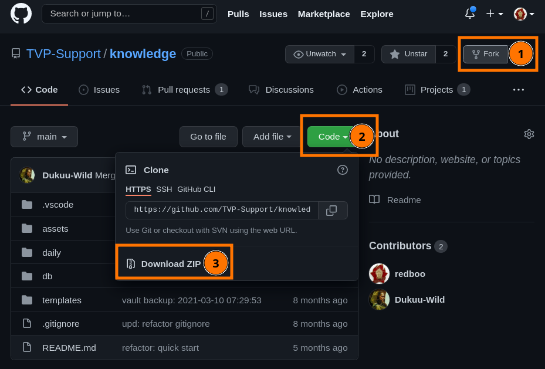Screen dimensions: 545x369
Task: Switch to the Discussions tab
Action: click(x=281, y=90)
